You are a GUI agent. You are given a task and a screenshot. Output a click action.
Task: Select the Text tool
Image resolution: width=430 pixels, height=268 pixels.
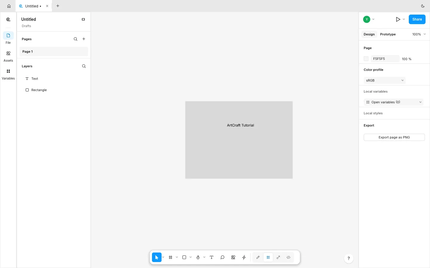[212, 257]
